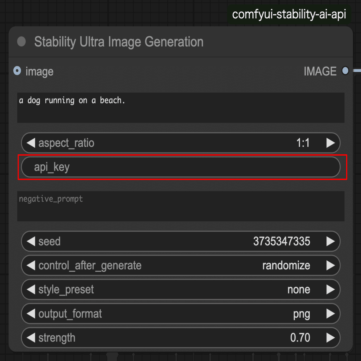Open the output_format png dropdown

(181, 314)
